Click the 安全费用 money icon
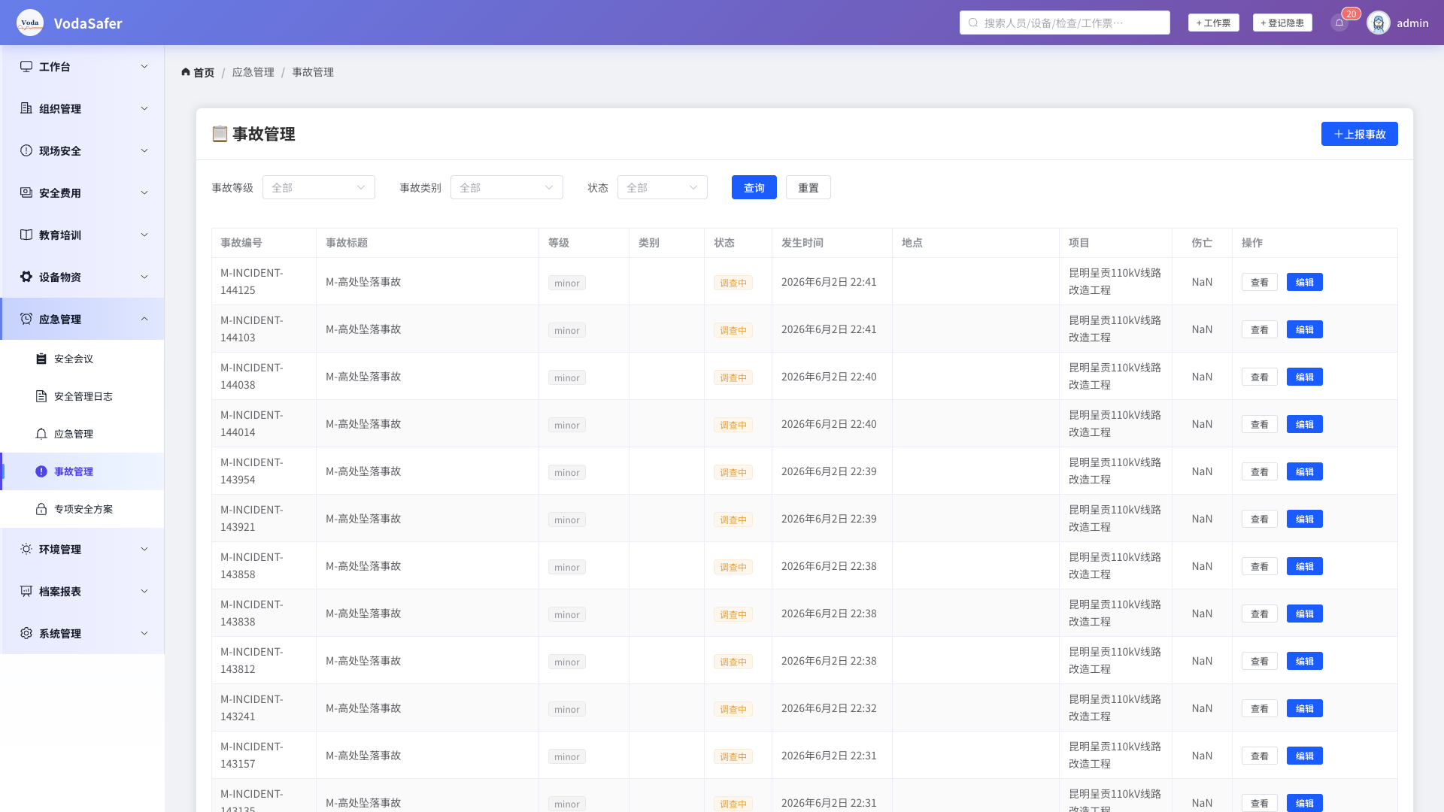The image size is (1444, 812). tap(26, 193)
